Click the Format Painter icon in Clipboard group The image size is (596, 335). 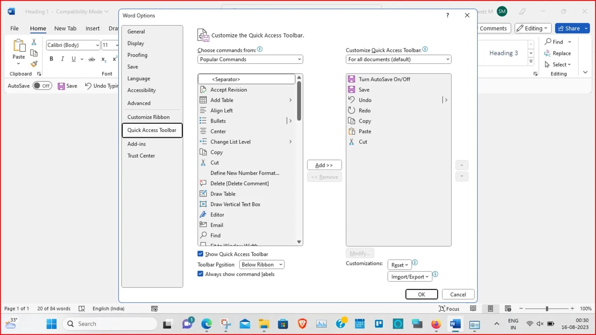[34, 64]
